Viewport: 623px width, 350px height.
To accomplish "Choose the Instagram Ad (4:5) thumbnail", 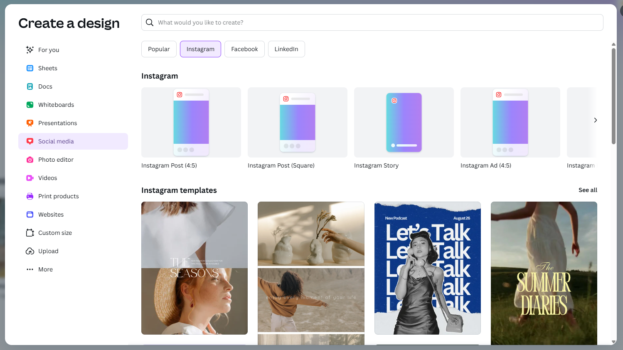I will (x=510, y=122).
